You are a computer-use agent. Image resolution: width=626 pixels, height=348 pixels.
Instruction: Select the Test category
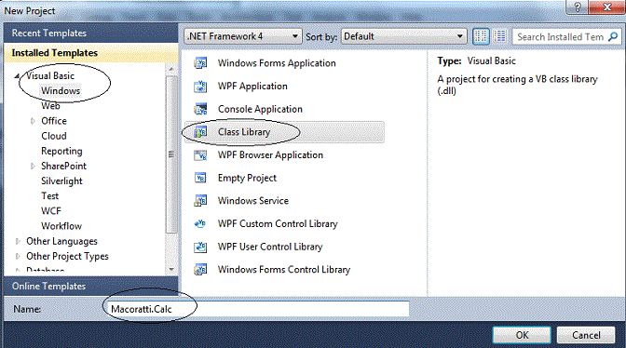coord(50,196)
